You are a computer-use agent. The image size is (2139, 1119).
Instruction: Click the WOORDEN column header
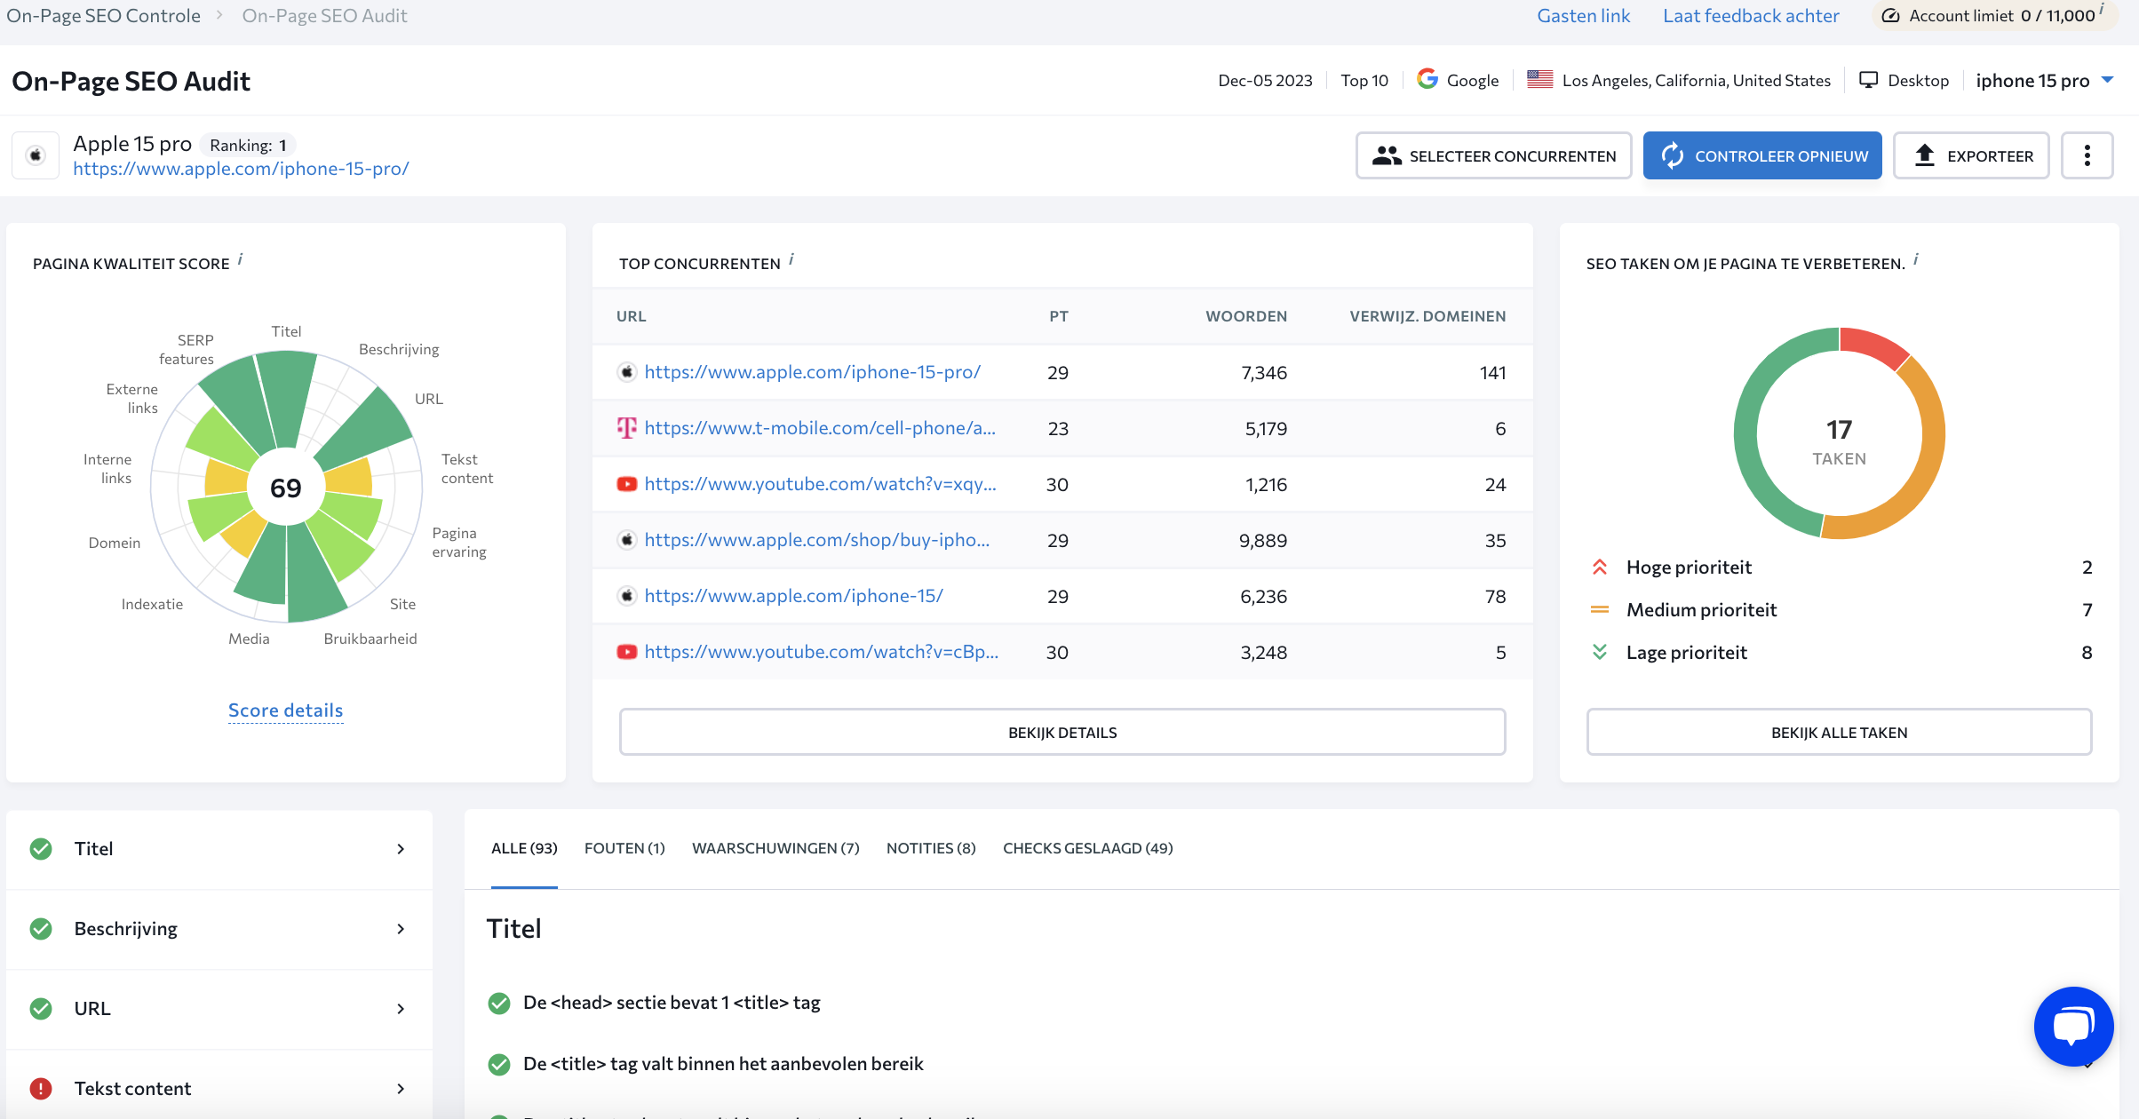[x=1246, y=316]
